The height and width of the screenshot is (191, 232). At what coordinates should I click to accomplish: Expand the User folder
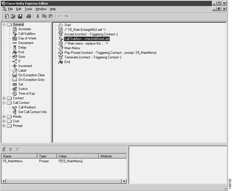point(4,121)
